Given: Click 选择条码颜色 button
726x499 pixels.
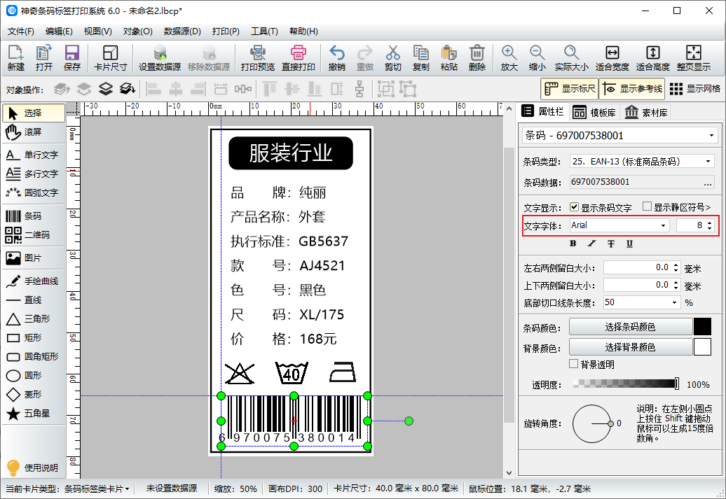Looking at the screenshot, I should tap(631, 327).
